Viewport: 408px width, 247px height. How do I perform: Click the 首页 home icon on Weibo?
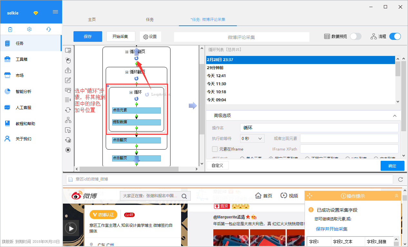[258, 196]
